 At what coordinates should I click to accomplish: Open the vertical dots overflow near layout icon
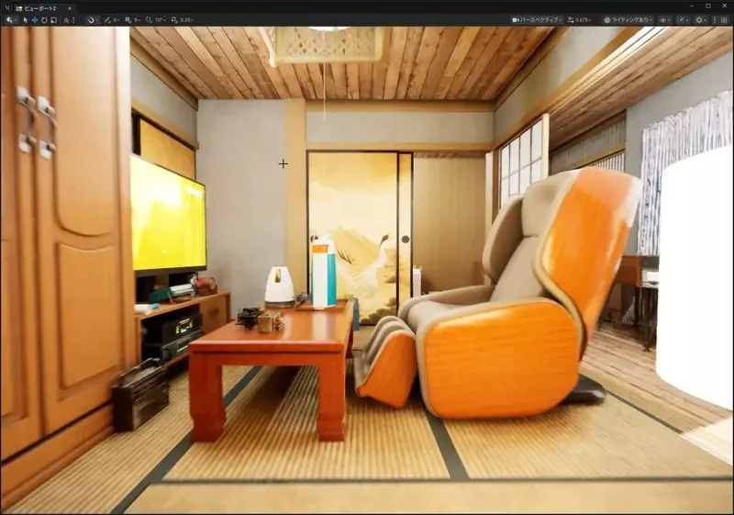click(x=715, y=20)
